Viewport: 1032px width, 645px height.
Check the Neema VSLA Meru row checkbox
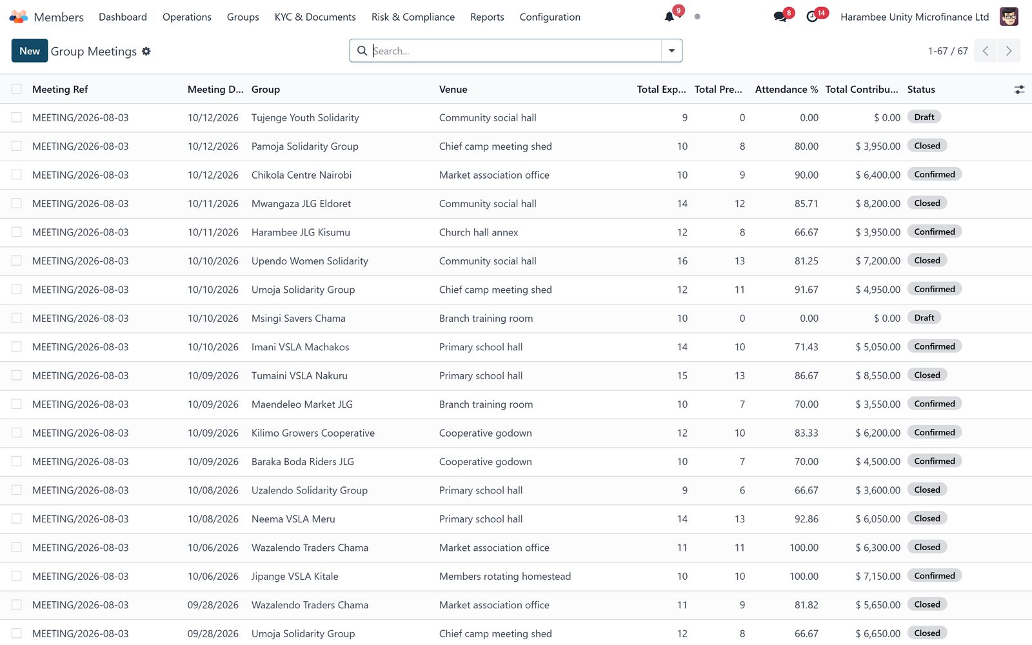click(x=17, y=519)
